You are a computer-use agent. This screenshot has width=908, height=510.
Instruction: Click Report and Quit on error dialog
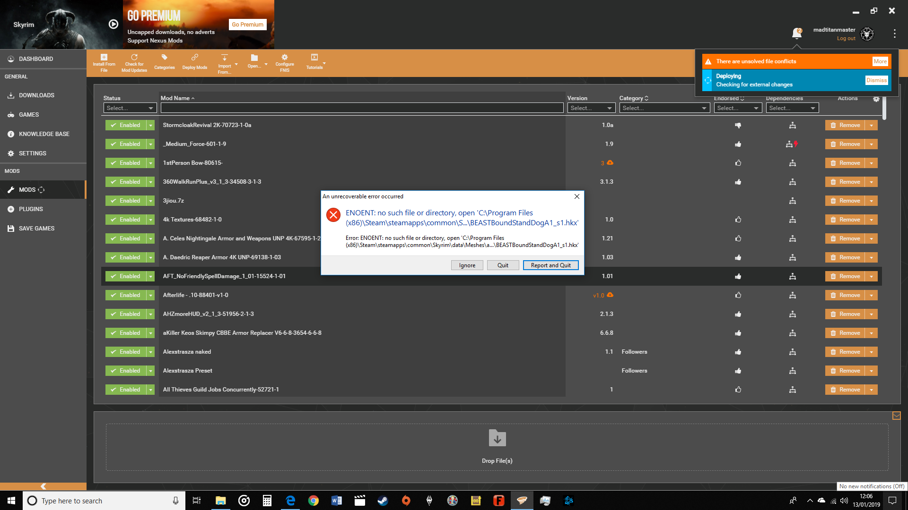550,264
